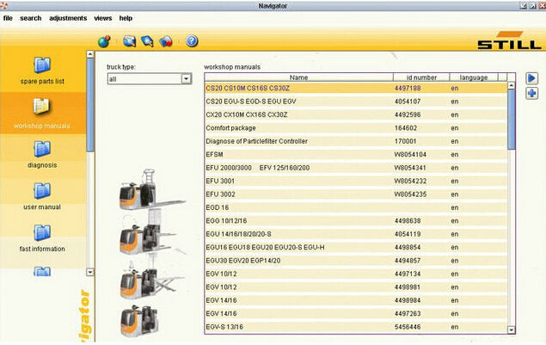The width and height of the screenshot is (546, 345).
Task: Select the workshop manuals sidebar icon
Action: [x=42, y=107]
